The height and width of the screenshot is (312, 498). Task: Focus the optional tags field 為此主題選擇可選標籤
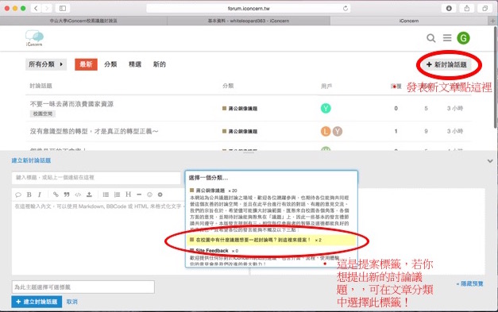click(x=83, y=287)
